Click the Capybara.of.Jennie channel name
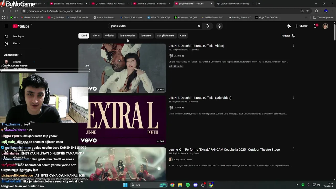This screenshot has width=336, height=189. click(x=183, y=159)
